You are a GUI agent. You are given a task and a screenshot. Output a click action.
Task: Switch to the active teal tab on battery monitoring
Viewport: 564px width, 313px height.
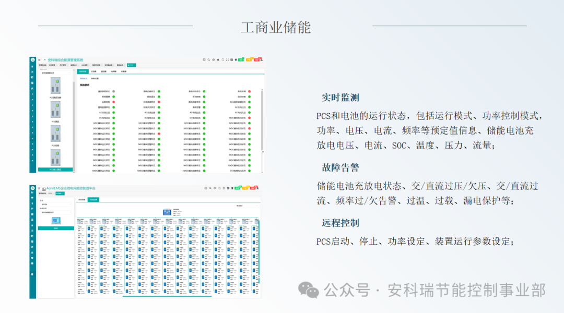coord(94,200)
